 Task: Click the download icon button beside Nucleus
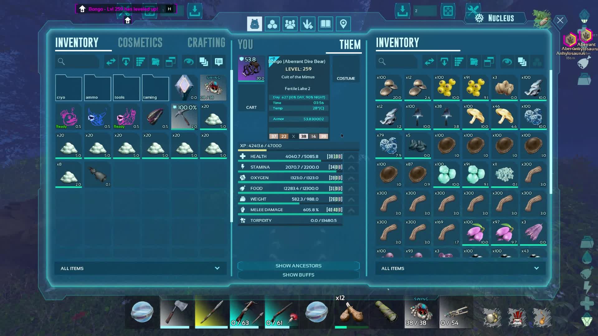pos(402,11)
